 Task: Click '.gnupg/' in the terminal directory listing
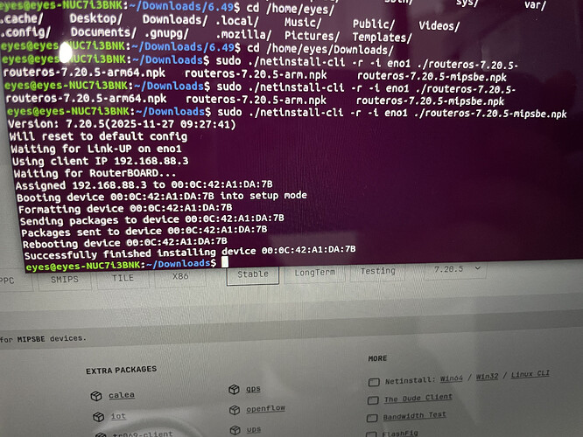pyautogui.click(x=166, y=33)
